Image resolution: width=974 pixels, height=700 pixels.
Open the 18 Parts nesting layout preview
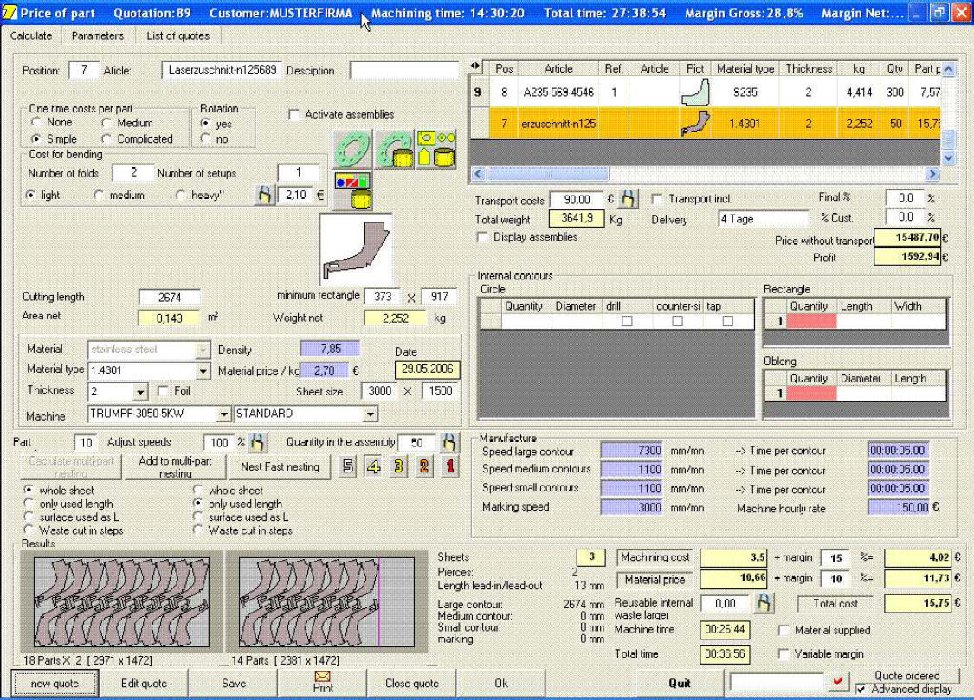122,602
